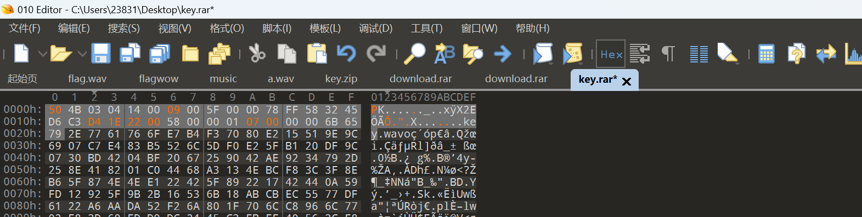Viewport: 862px width, 217px height.
Task: Click the 0040h address row label
Action: pyautogui.click(x=22, y=157)
